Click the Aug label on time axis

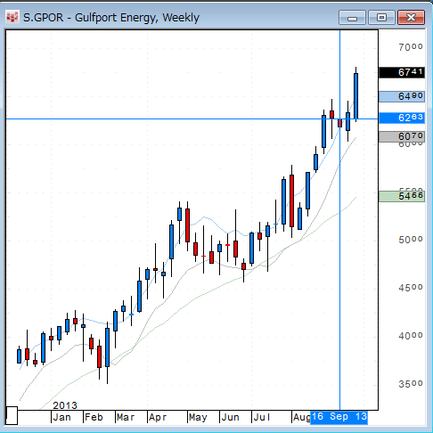(301, 417)
